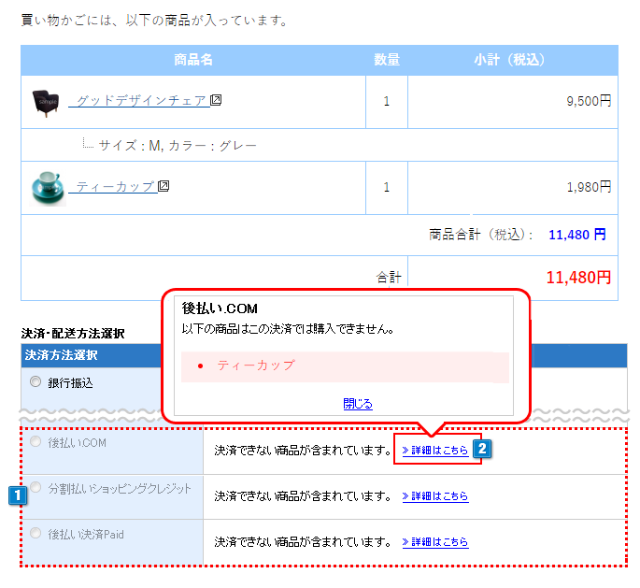Open the グッドデザインチェア product link

coord(139,100)
